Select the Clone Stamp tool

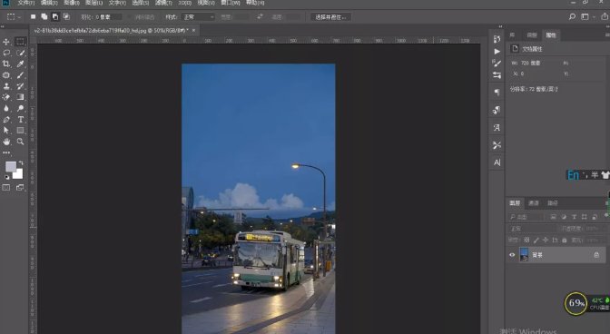pos(6,86)
